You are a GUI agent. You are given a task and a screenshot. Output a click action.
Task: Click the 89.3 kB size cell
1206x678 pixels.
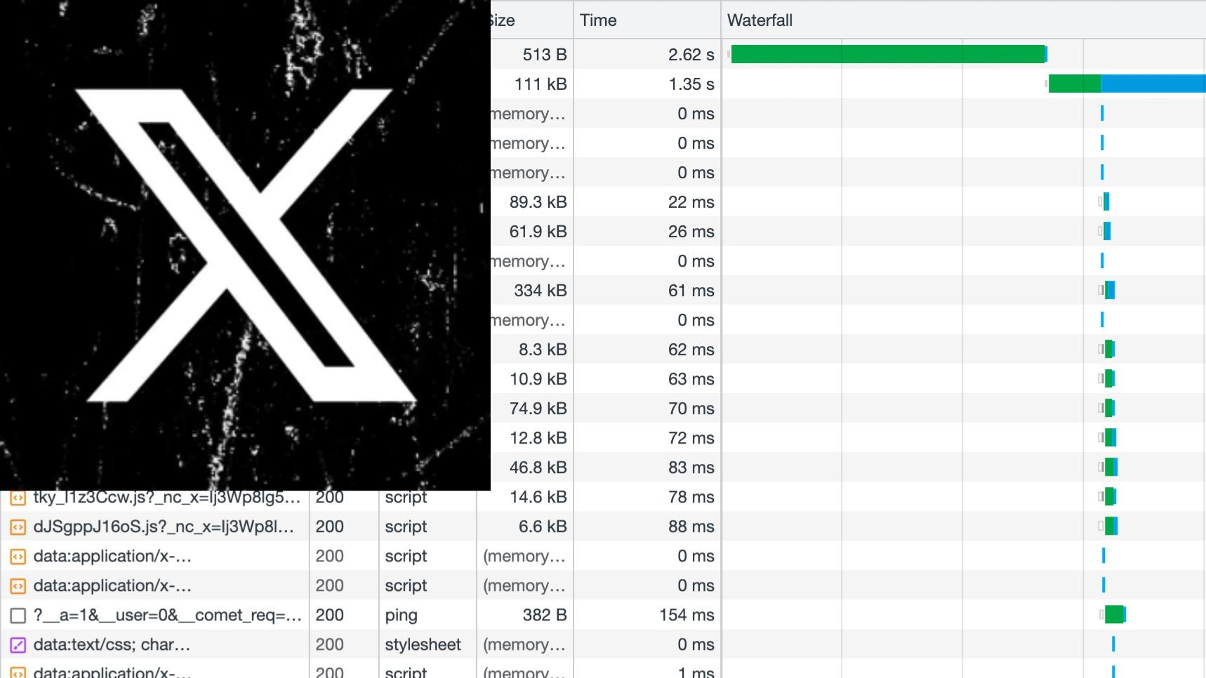pos(538,202)
